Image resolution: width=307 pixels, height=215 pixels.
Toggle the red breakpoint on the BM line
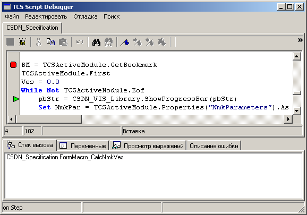pyautogui.click(x=13, y=65)
